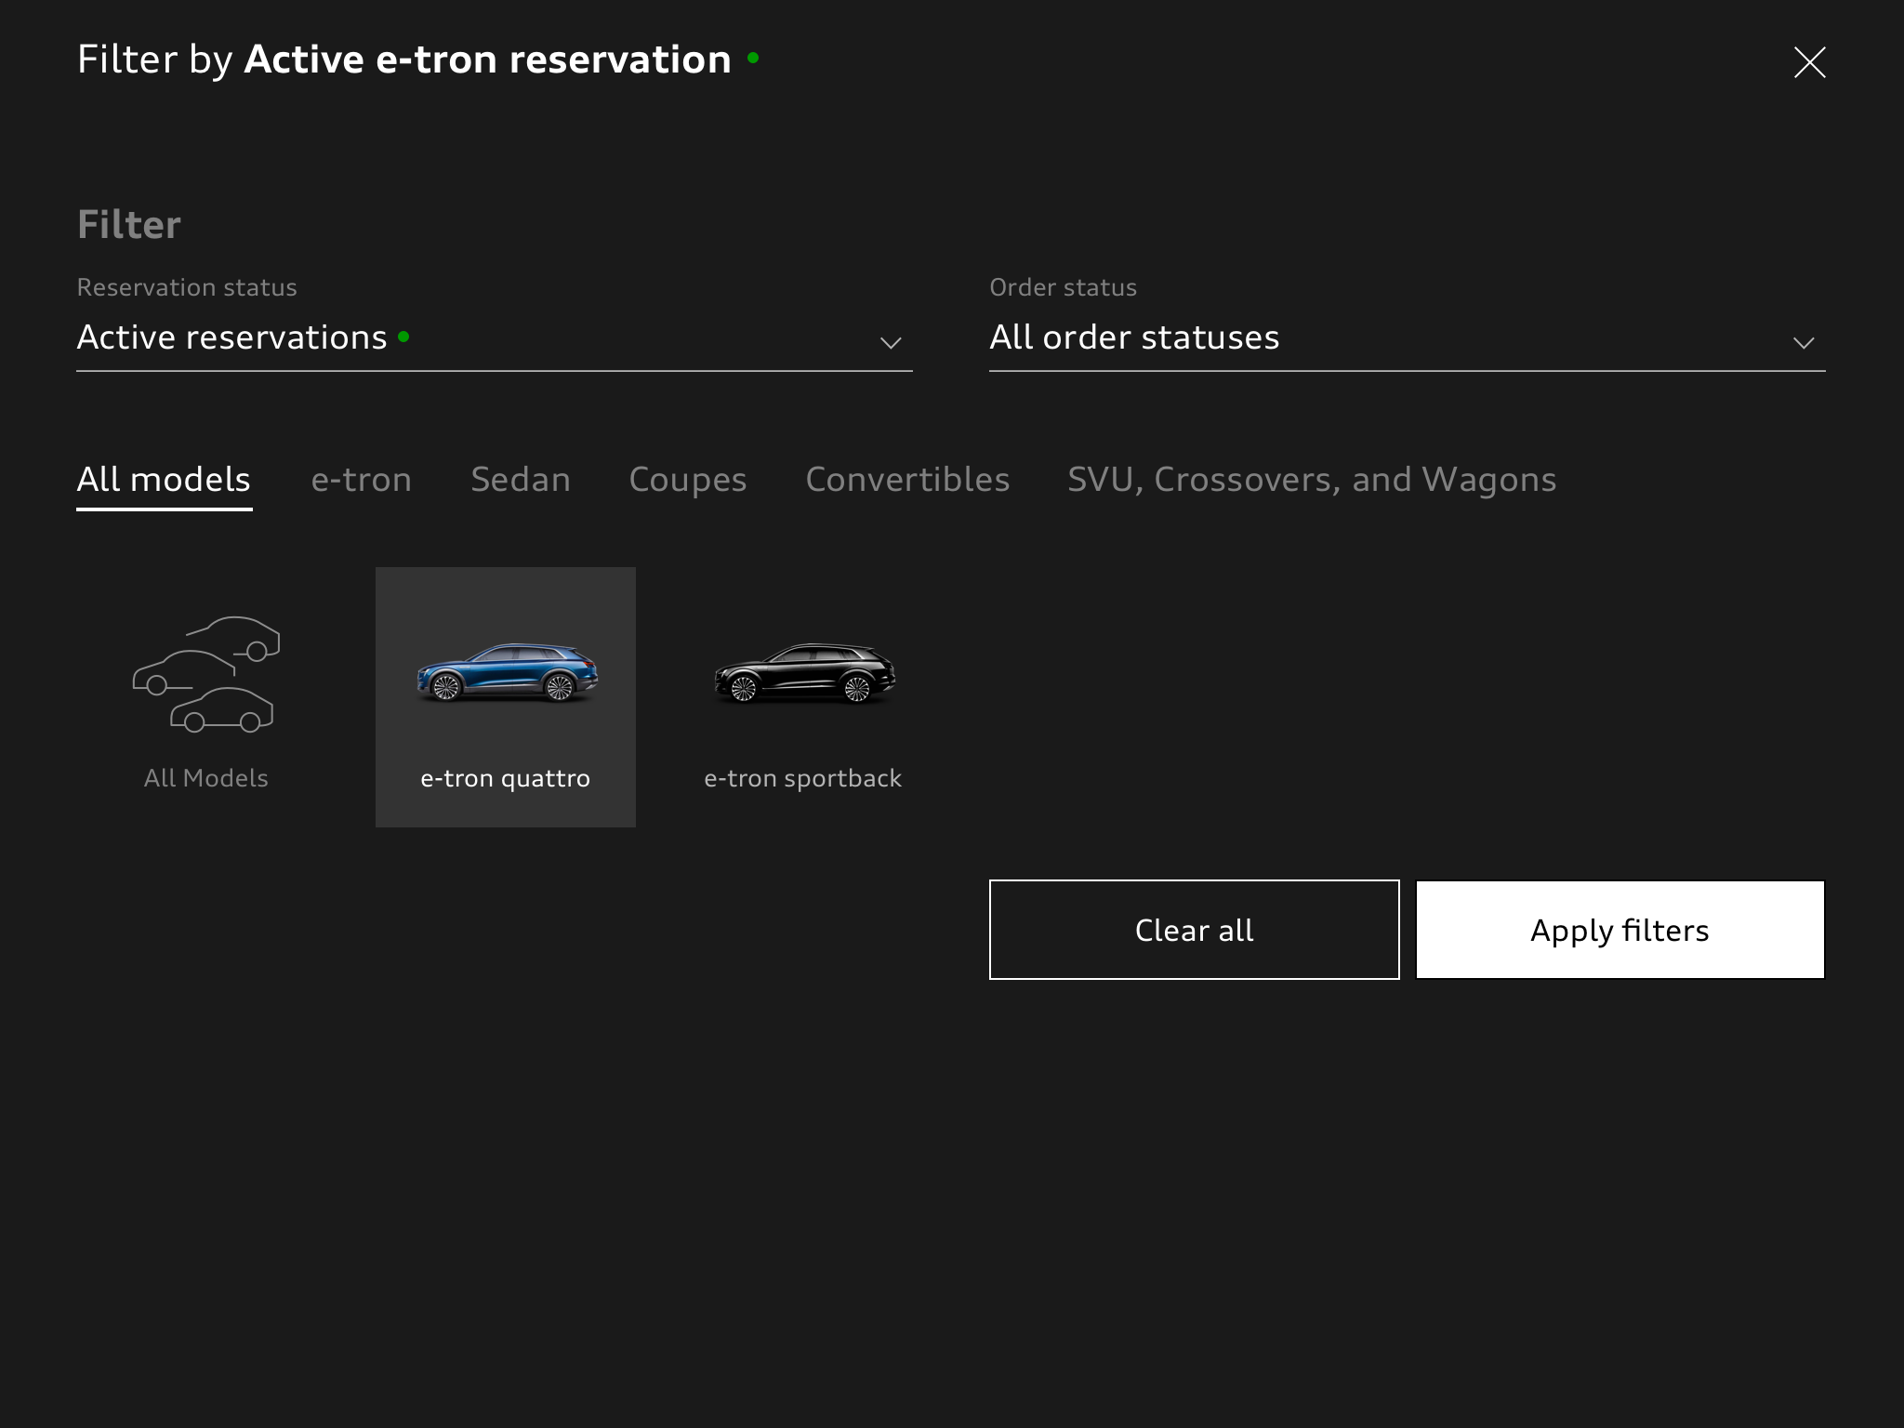Screen dimensions: 1904x1428
Task: Click the Clear all button
Action: (x=1194, y=930)
